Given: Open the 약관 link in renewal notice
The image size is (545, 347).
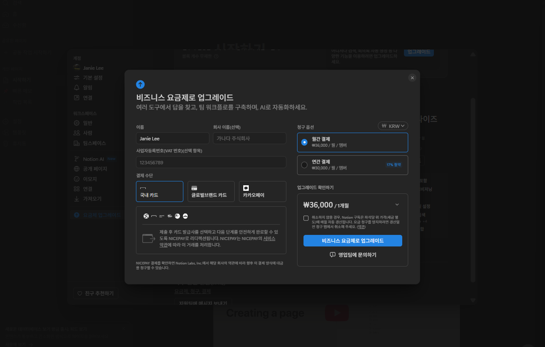Looking at the screenshot, I should coord(361,227).
